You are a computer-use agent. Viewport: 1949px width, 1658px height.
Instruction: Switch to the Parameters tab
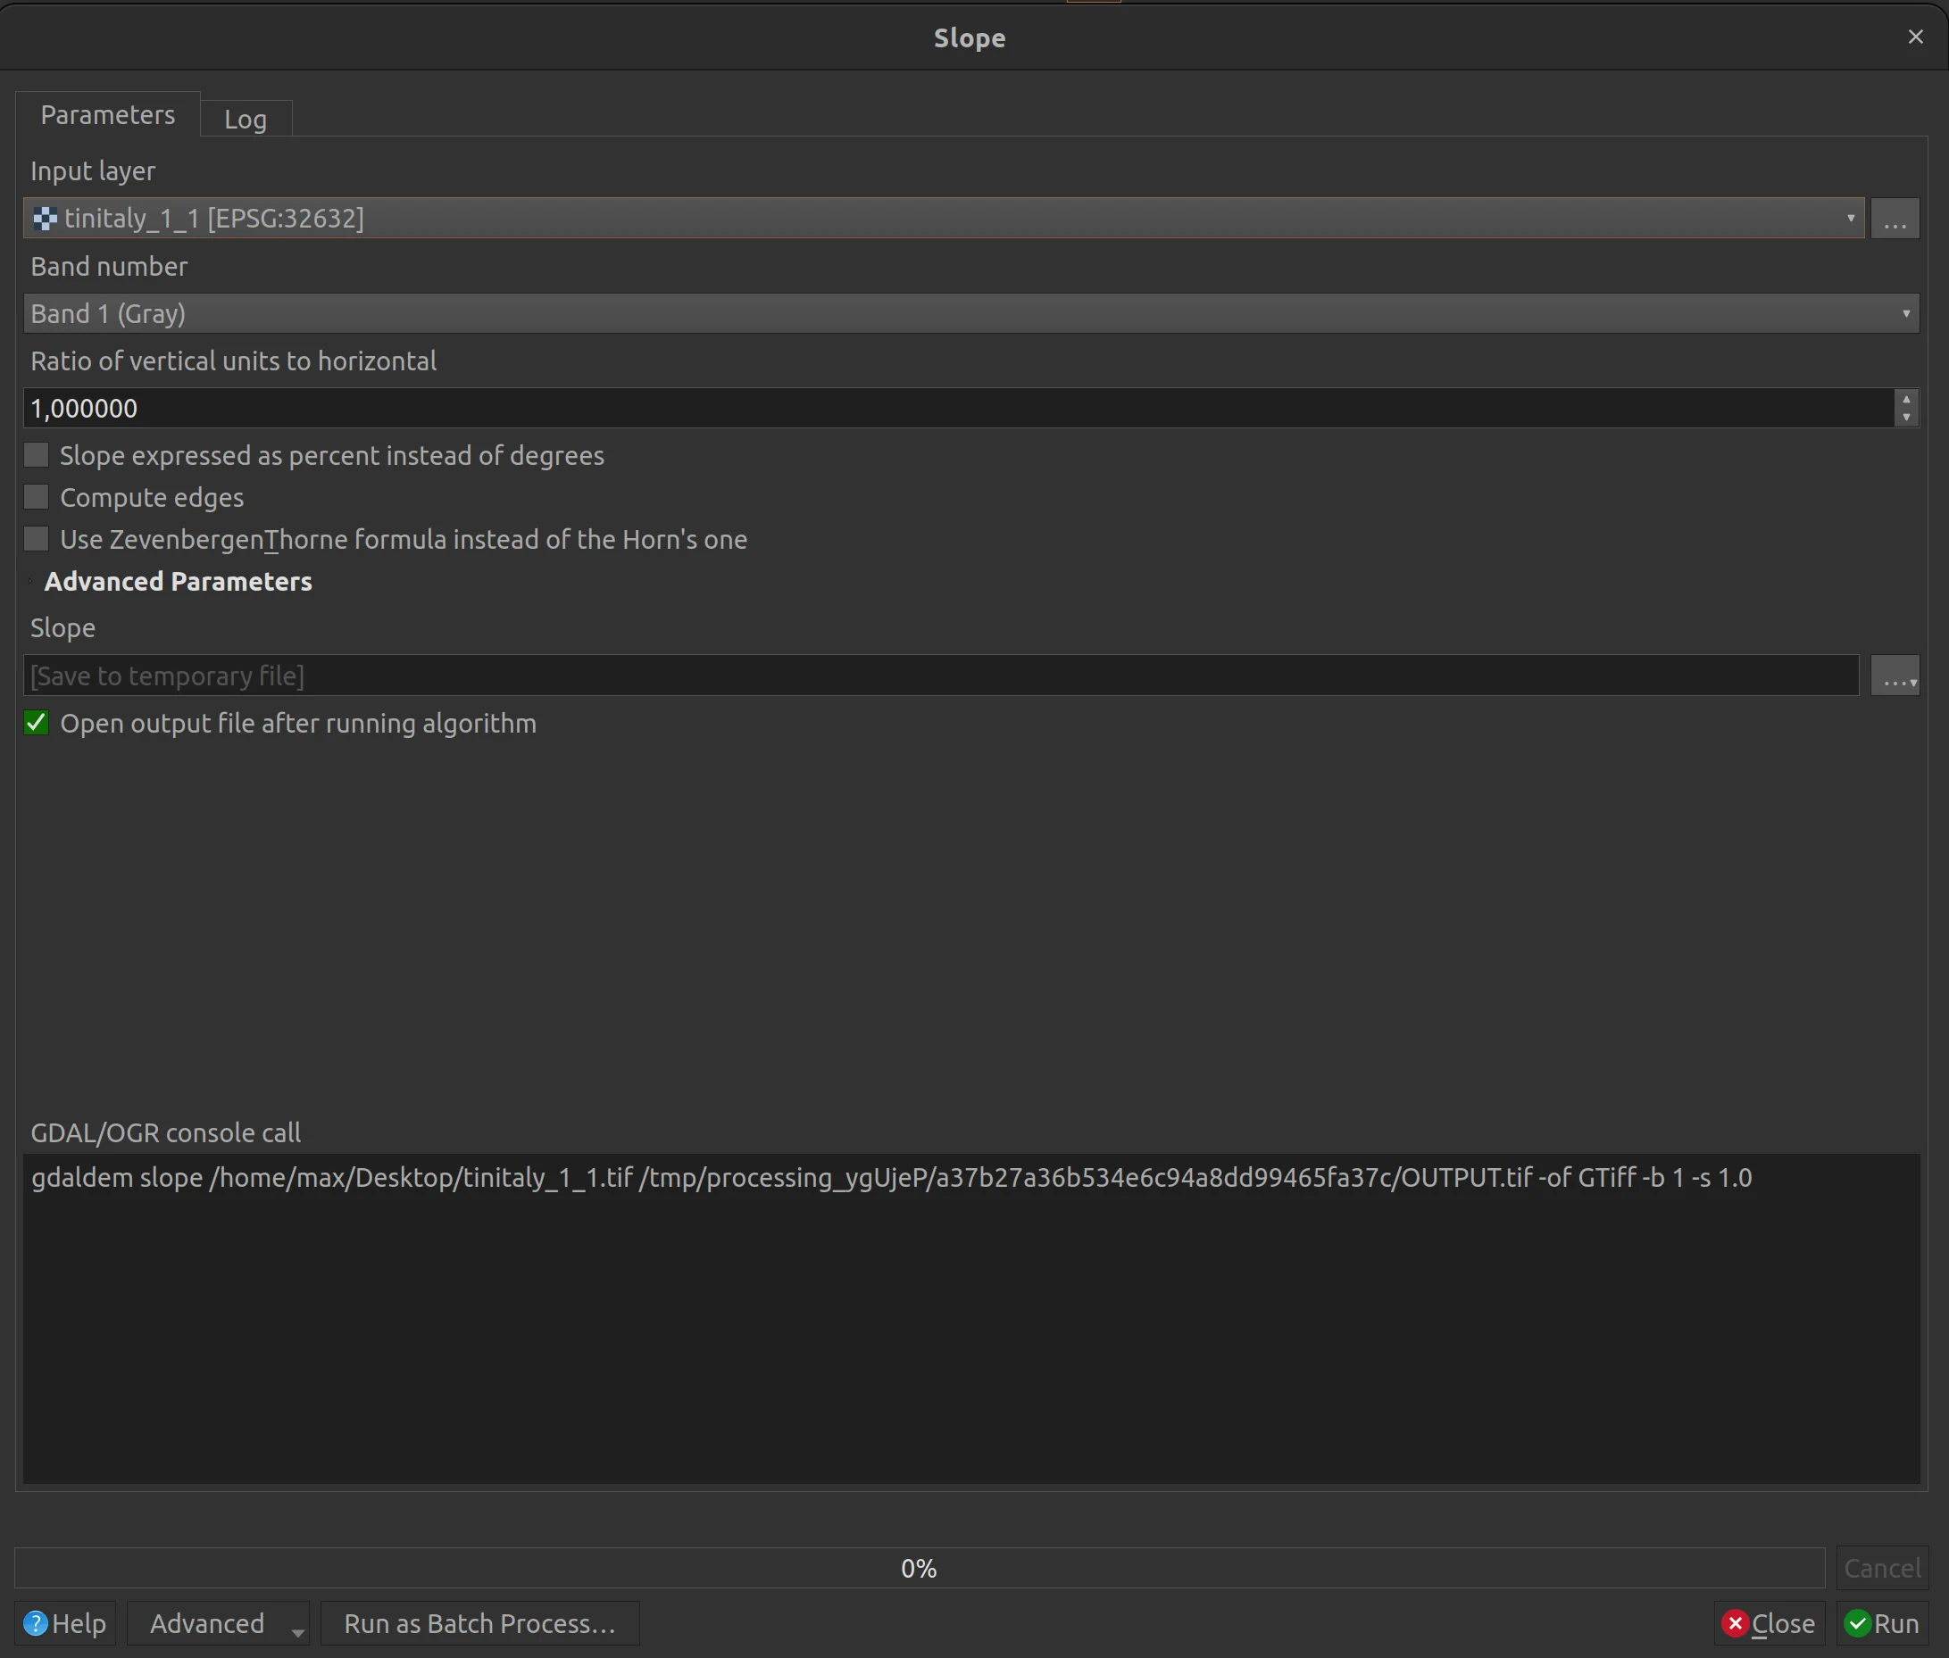(107, 115)
